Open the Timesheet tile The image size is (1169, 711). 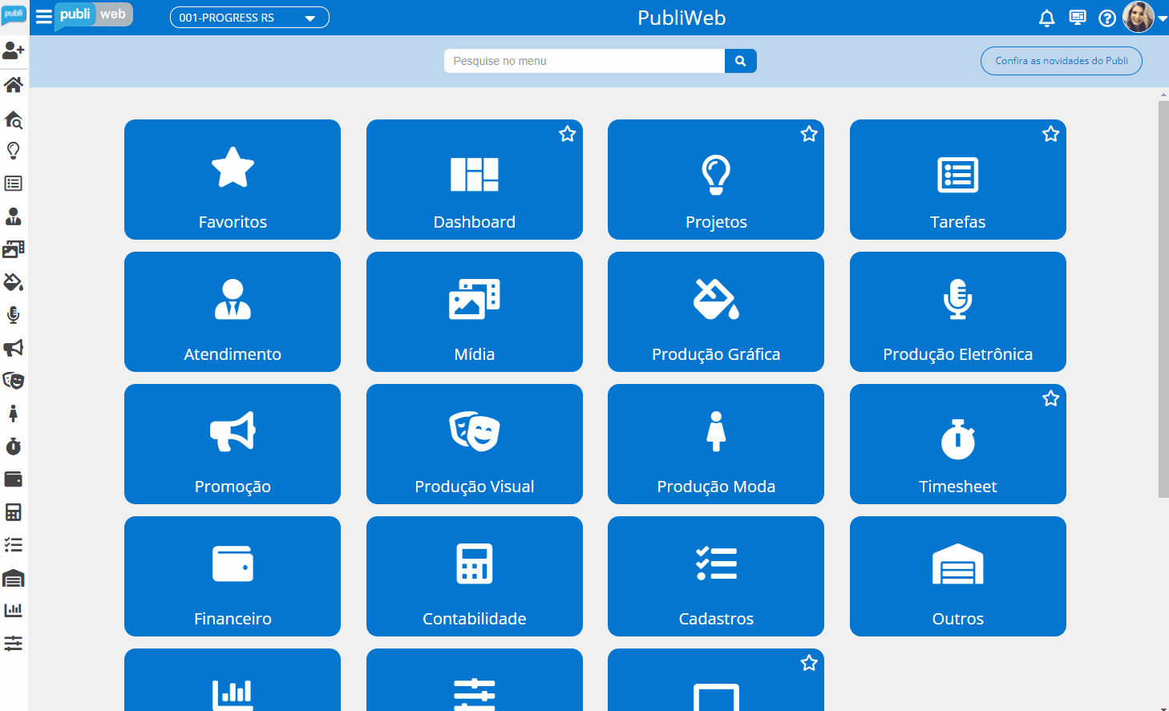pos(958,444)
